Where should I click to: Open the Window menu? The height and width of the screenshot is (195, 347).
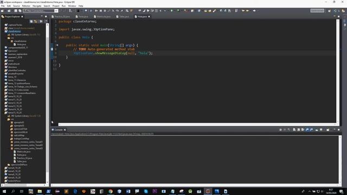tap(72, 6)
